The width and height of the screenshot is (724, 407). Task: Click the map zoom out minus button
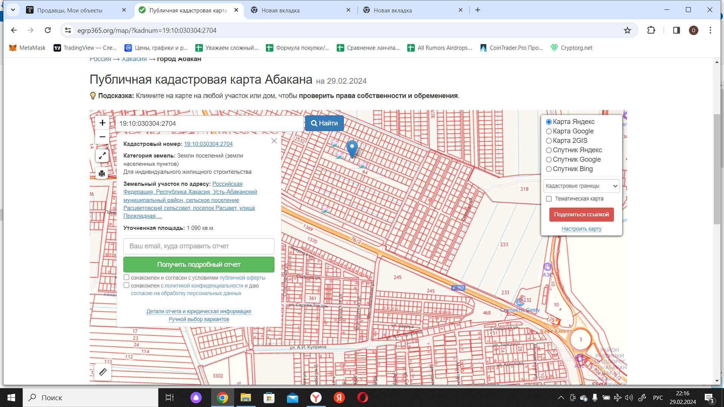point(102,137)
